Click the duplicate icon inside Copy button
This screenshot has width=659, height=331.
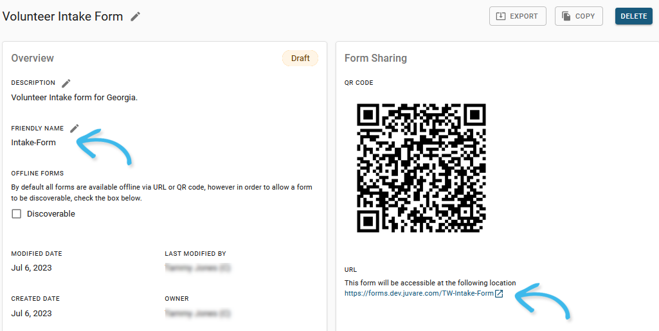[566, 16]
